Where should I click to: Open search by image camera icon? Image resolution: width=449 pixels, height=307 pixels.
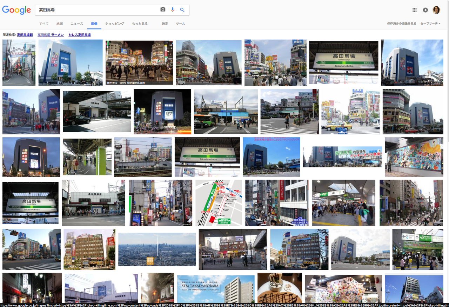[163, 10]
